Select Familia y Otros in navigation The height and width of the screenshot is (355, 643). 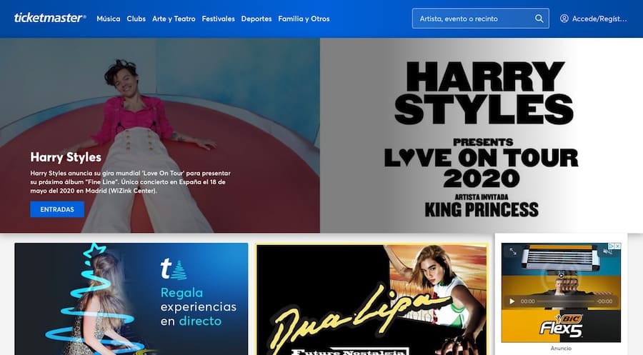tap(304, 19)
